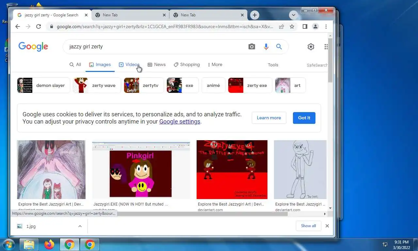Open the Google apps grid icon
418x251 pixels.
(x=326, y=47)
